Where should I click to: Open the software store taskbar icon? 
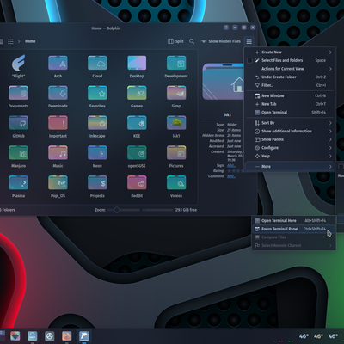[33, 335]
